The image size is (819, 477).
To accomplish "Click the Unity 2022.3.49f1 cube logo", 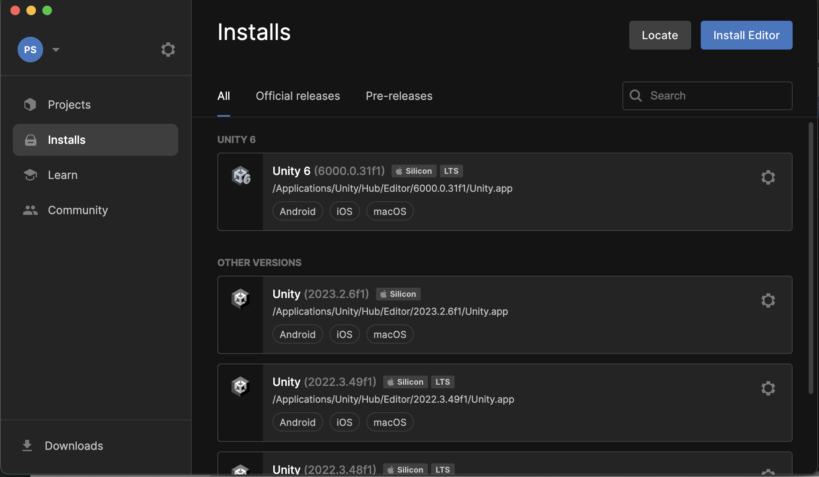I will tap(241, 386).
